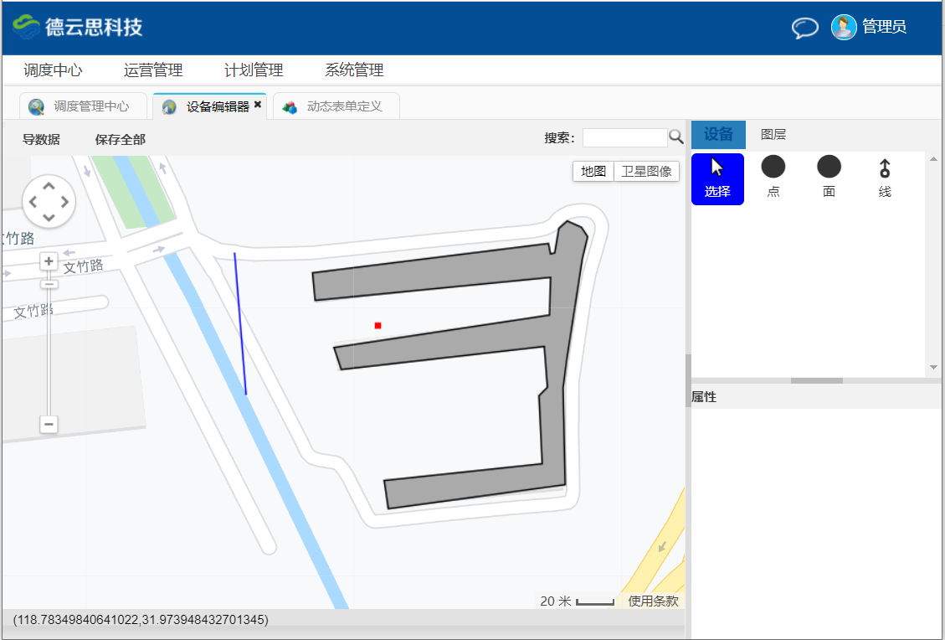This screenshot has width=945, height=640.
Task: Click the 保存全部 button
Action: pos(120,139)
